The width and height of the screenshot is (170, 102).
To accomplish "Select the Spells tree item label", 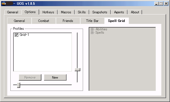I will (100, 33).
